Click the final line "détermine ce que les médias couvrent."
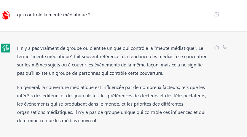 click(x=57, y=121)
